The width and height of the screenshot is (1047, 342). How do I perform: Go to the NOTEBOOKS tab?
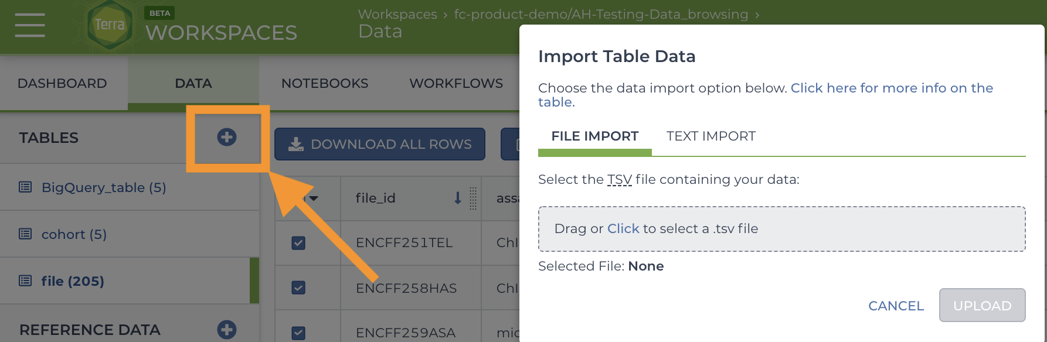point(325,83)
